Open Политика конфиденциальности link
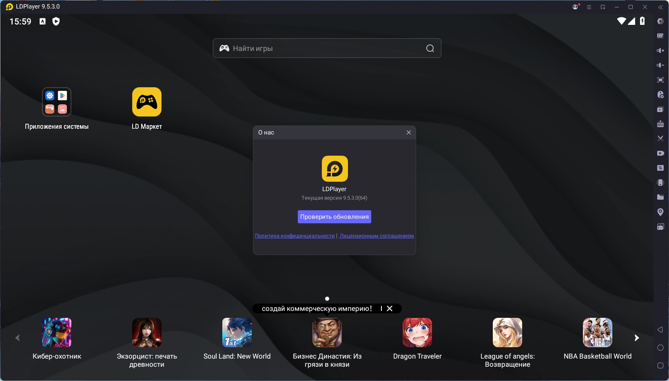This screenshot has width=669, height=381. [x=295, y=236]
